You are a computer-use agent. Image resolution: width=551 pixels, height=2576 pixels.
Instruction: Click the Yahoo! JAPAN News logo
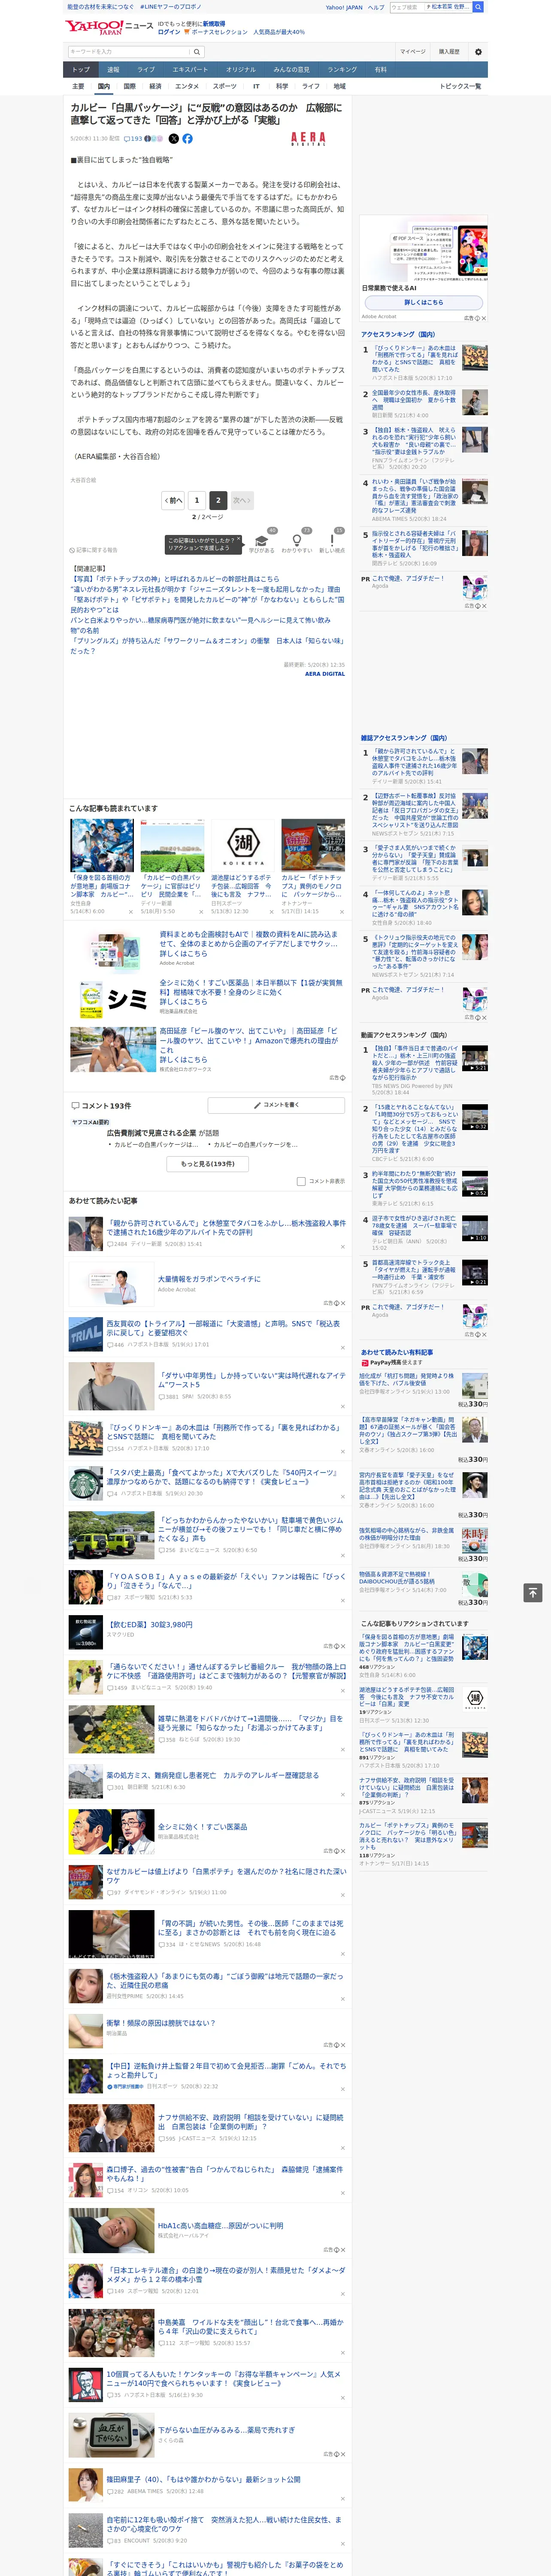[109, 27]
